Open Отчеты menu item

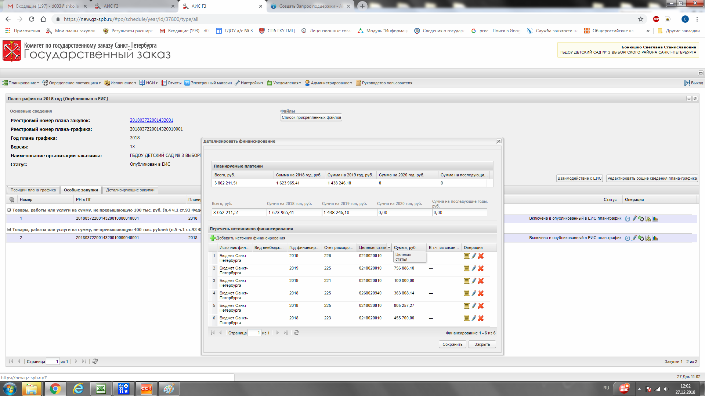[x=171, y=83]
